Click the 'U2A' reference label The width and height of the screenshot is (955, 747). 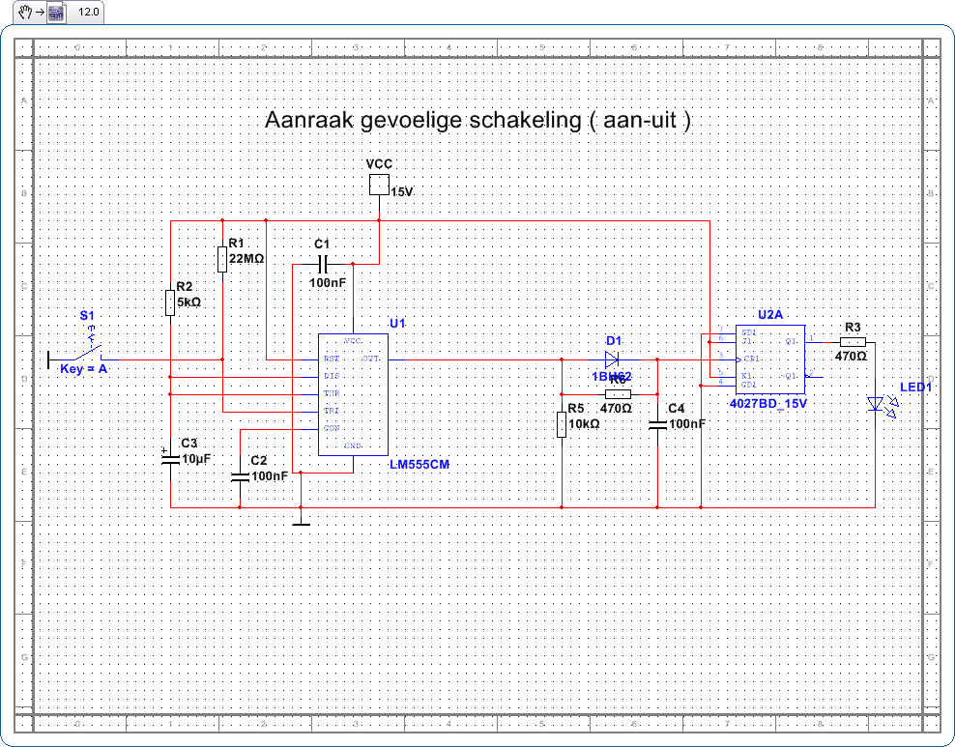770,315
